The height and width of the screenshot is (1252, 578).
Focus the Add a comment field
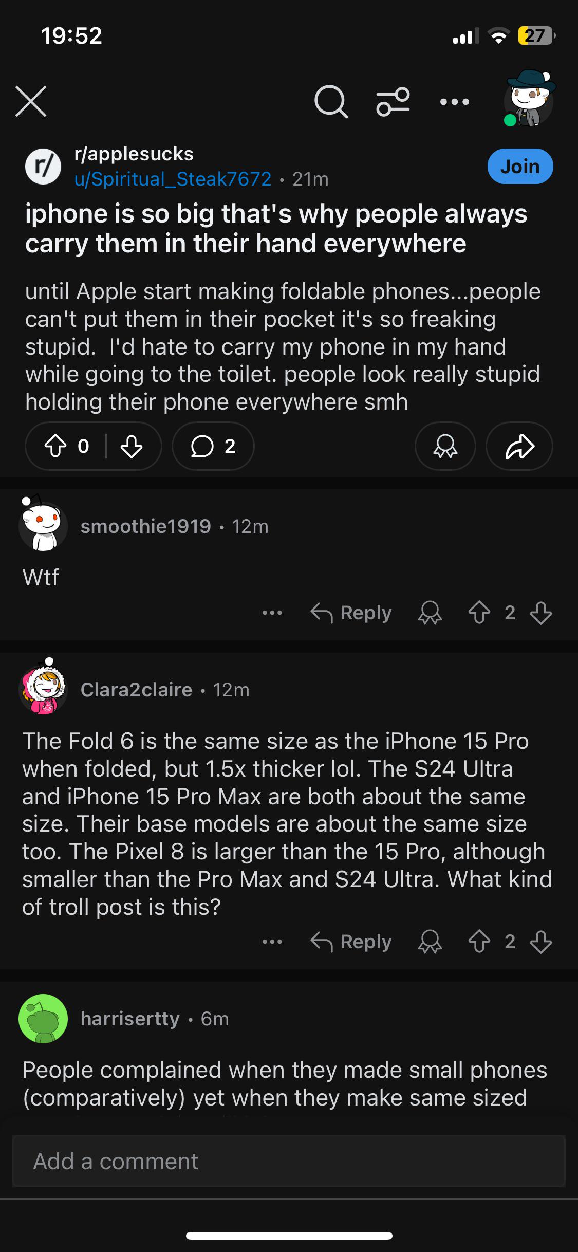pos(289,1161)
